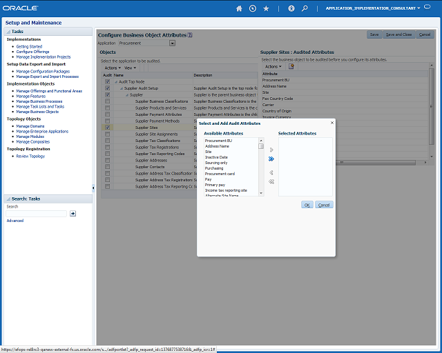Image resolution: width=442 pixels, height=353 pixels.
Task: Open the Getting Started link
Action: [29, 46]
